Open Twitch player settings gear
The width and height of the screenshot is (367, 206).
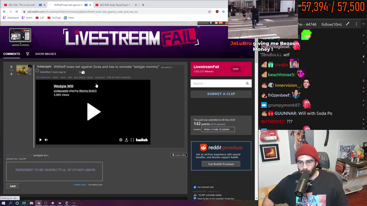tap(121, 140)
